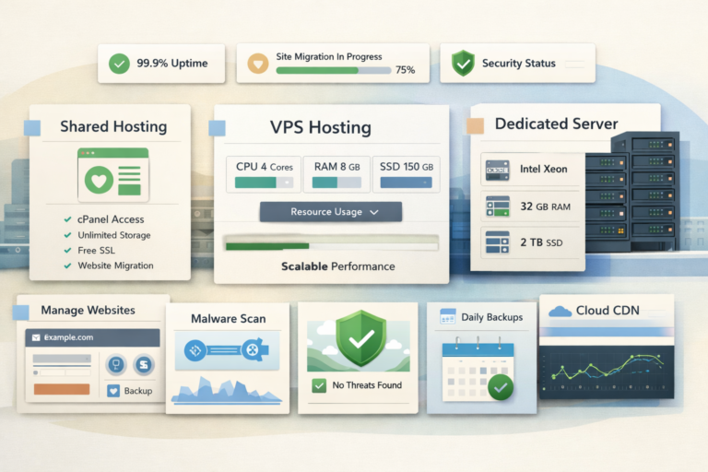This screenshot has height=472, width=708.
Task: Toggle the cPanel Access checkmark
Action: [68, 220]
